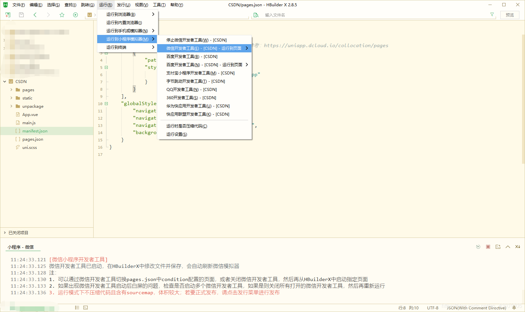Viewport: 525px width, 312px height.
Task: Click the new file toolbar icon
Action: [8, 15]
